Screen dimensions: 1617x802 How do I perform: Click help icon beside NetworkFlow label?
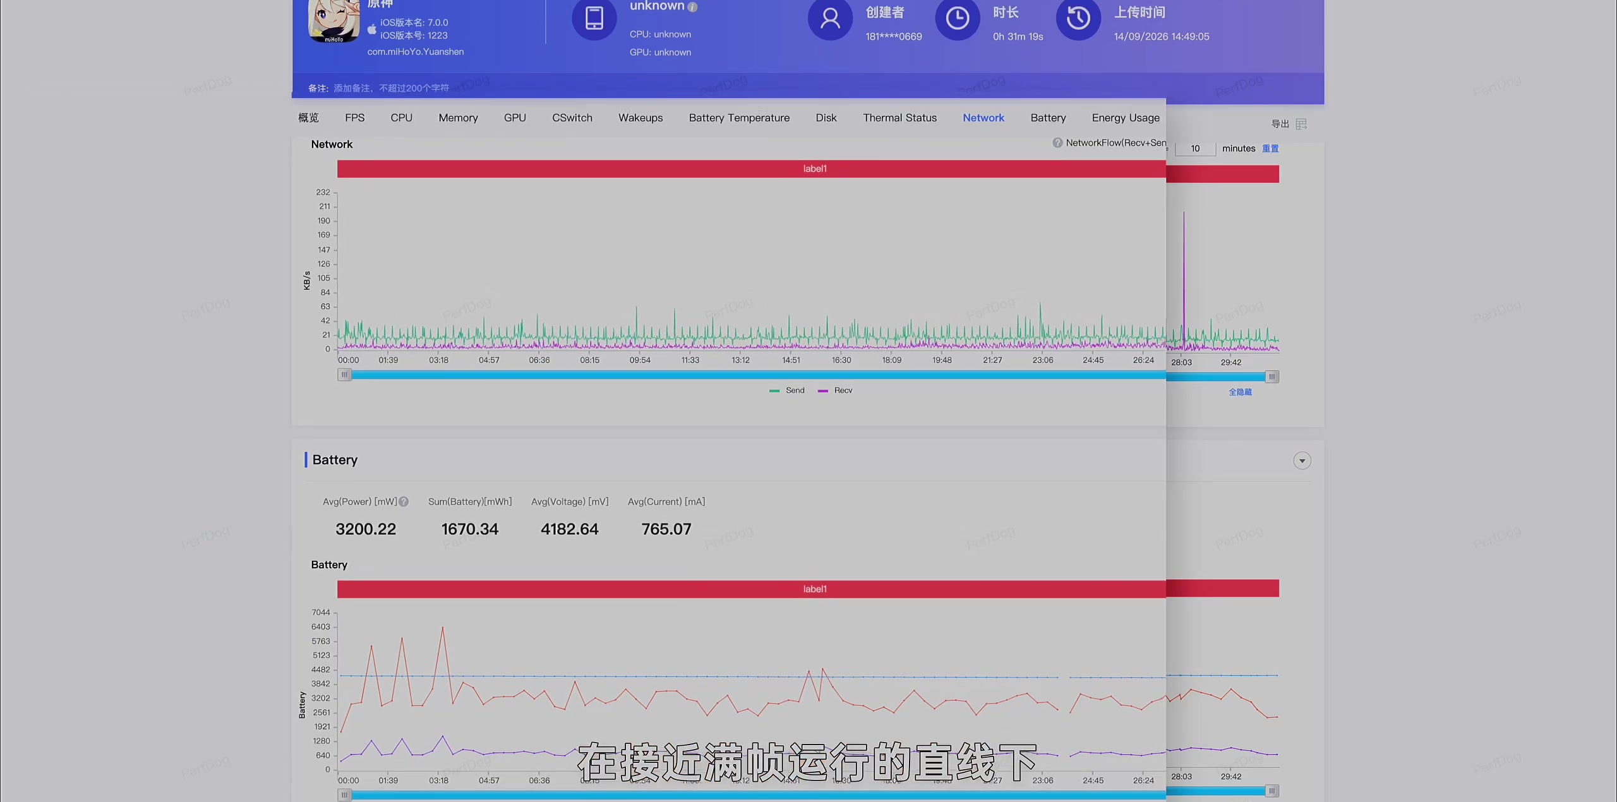pyautogui.click(x=1057, y=143)
